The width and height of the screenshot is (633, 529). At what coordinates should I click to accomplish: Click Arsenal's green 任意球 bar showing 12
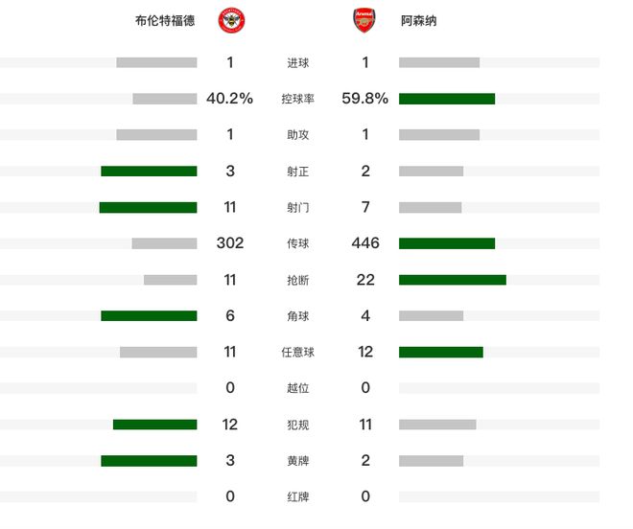click(441, 352)
